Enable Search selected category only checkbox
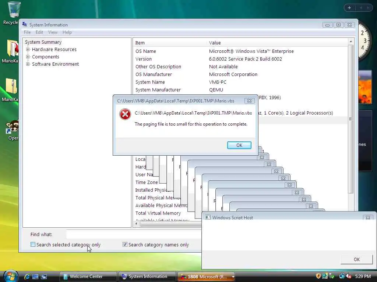 pos(33,245)
